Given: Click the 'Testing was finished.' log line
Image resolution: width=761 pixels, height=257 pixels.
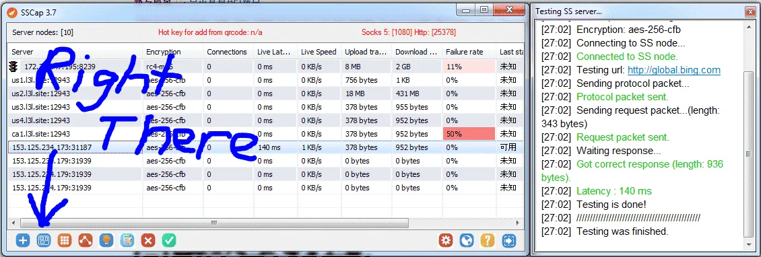Looking at the screenshot, I should click(622, 231).
